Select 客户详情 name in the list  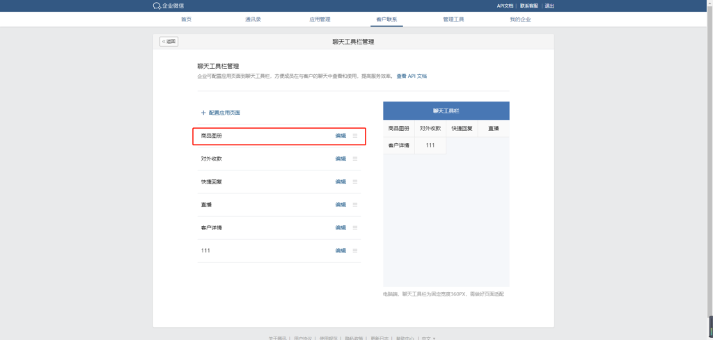(212, 228)
